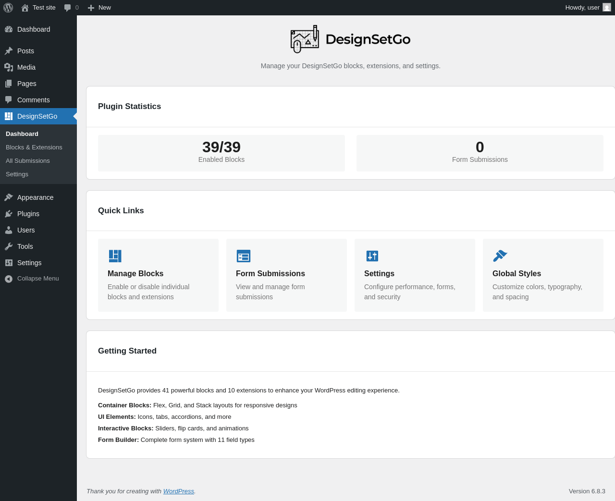615x501 pixels.
Task: Click the WordPress logo icon
Action: point(8,8)
